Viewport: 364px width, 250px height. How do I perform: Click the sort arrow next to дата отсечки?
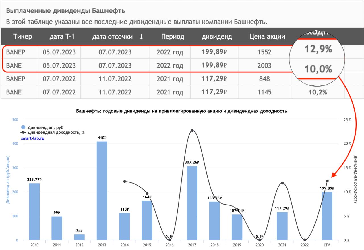(x=141, y=37)
